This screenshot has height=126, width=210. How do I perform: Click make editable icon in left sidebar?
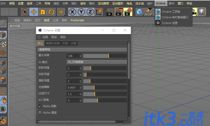tap(3, 24)
